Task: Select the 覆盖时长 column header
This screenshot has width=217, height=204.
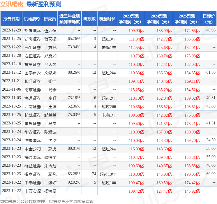Action: point(107,19)
